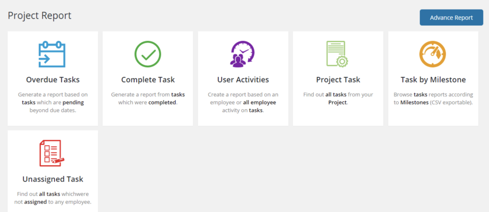Screen dimensions: 489x212
Task: Click the Complete Task card description
Action: [148, 98]
